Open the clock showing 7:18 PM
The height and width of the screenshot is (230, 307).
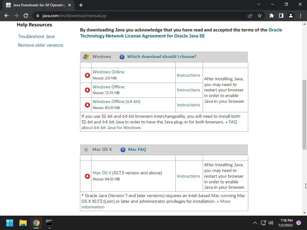[285, 223]
